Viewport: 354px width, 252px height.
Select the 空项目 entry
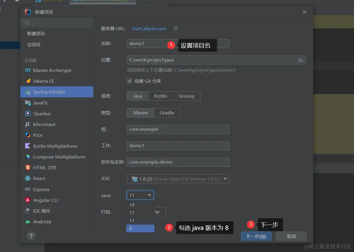[57, 45]
